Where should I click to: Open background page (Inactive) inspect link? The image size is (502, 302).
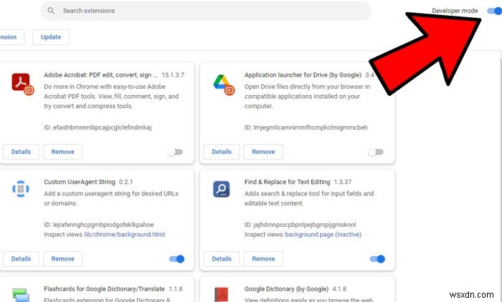pyautogui.click(x=323, y=235)
